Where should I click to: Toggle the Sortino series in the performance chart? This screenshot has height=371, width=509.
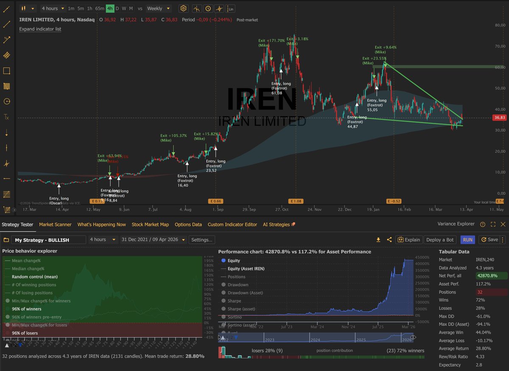point(232,317)
